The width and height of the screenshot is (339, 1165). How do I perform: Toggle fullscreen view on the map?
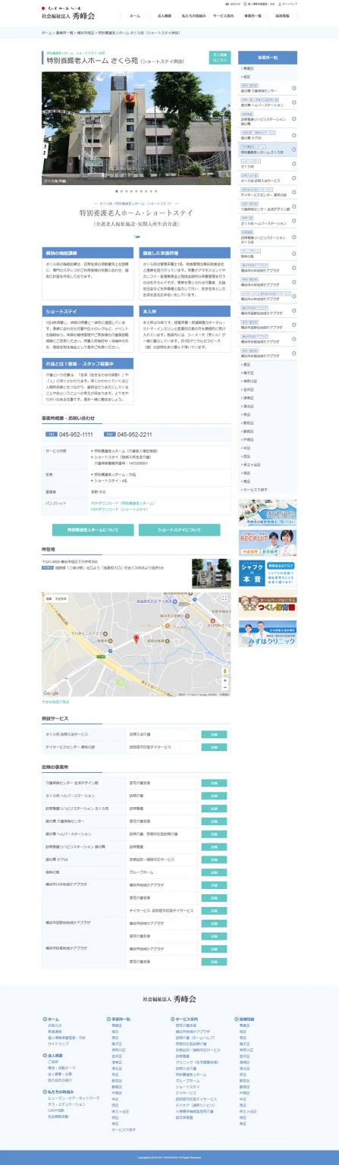pos(224,598)
